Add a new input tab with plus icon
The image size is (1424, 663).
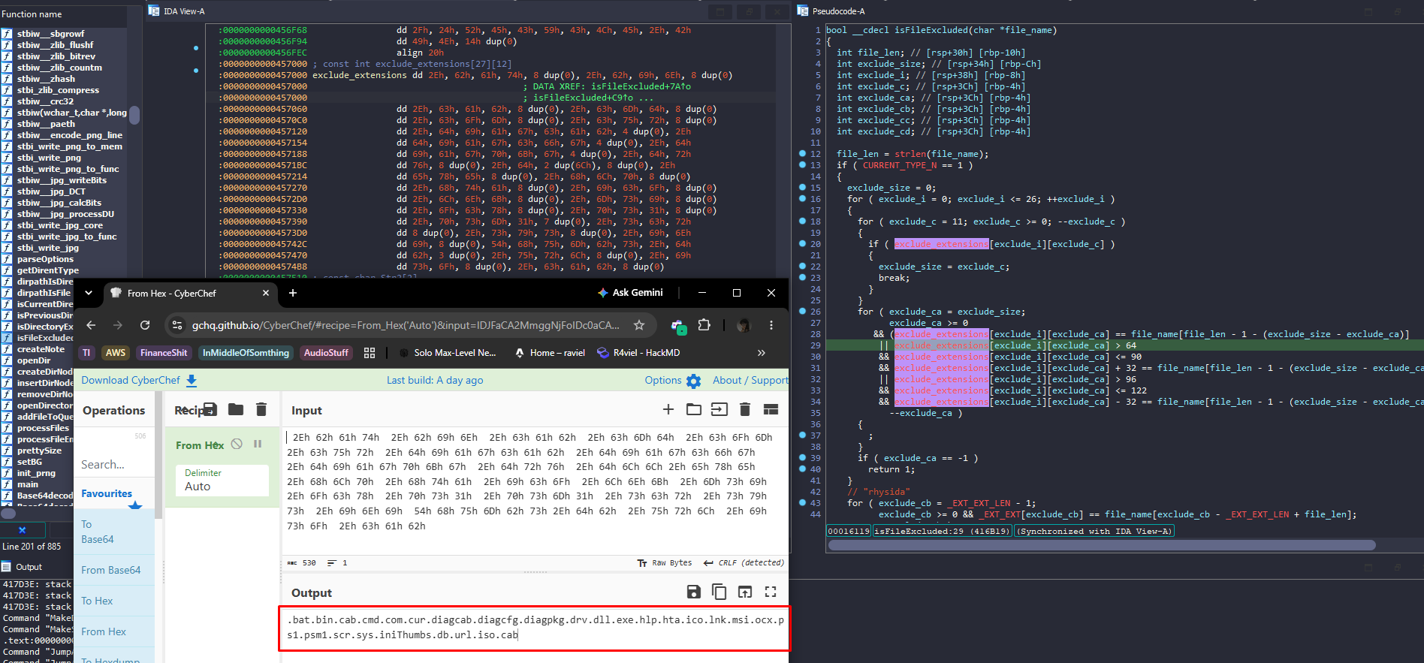(668, 409)
